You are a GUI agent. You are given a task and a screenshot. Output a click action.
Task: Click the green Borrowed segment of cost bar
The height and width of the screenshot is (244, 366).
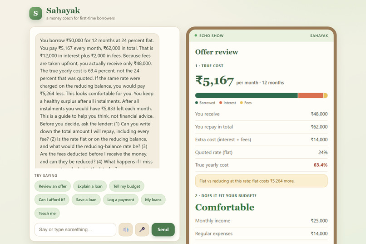[247, 95]
